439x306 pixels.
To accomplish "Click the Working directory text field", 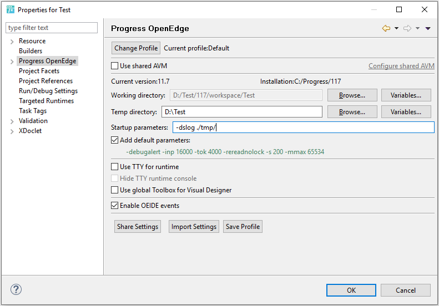I will pyautogui.click(x=246, y=95).
